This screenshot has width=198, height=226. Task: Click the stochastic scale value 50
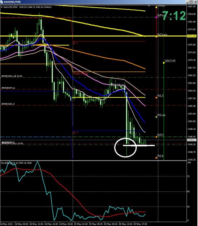(x=189, y=191)
